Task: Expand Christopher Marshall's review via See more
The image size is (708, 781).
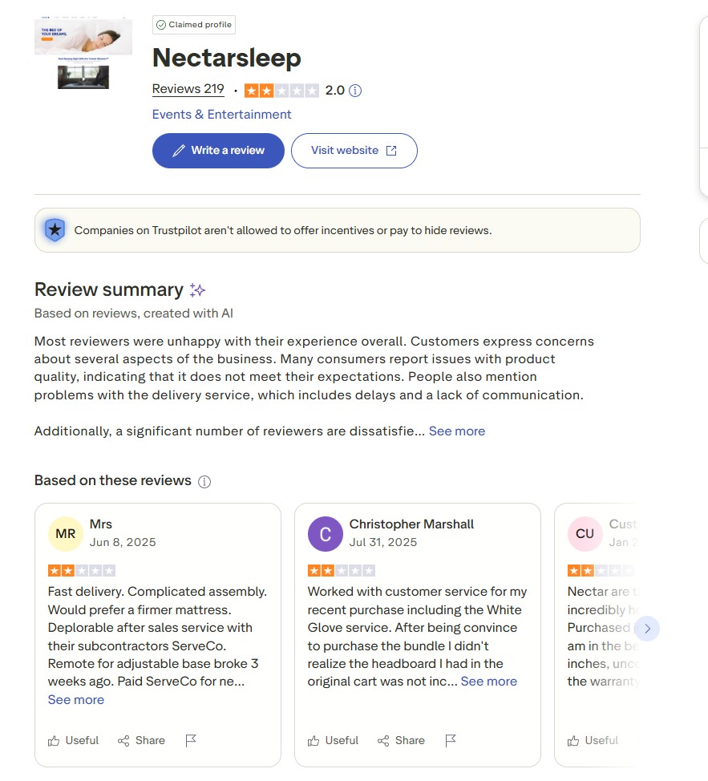Action: click(x=489, y=682)
